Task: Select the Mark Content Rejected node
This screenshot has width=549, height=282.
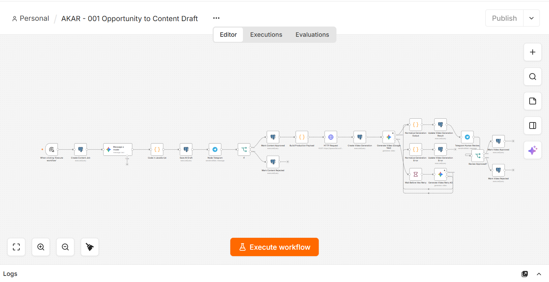Action: point(273,162)
